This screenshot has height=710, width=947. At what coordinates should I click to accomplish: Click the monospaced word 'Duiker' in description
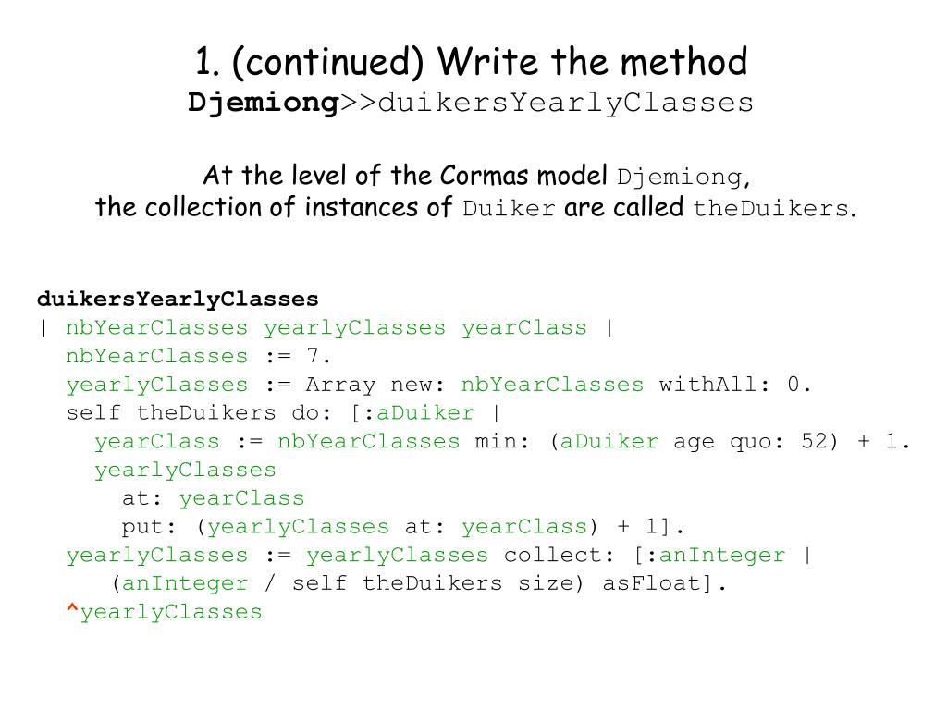[509, 208]
